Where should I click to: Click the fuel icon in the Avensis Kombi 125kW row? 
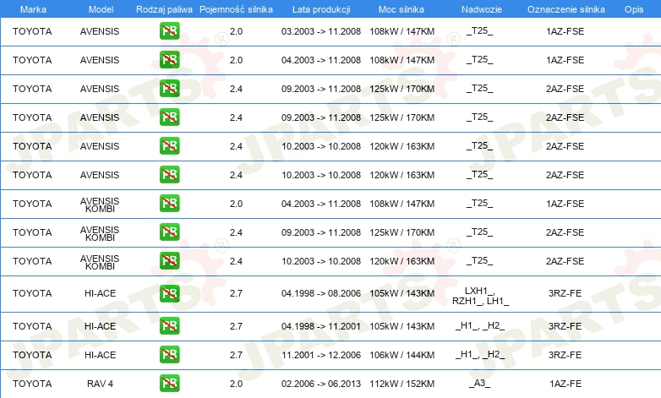[x=169, y=232]
